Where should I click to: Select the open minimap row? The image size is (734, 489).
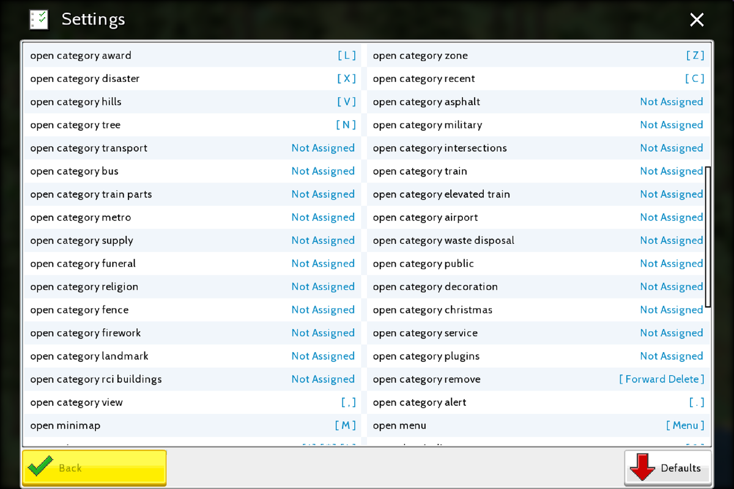point(193,425)
